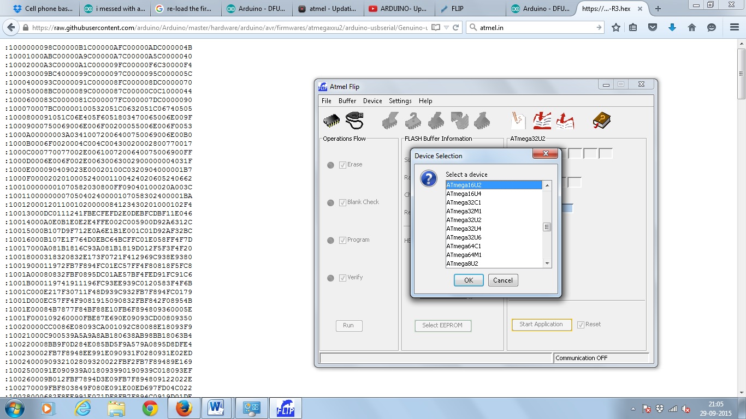Open the Settings menu
746x419 pixels.
tap(400, 101)
